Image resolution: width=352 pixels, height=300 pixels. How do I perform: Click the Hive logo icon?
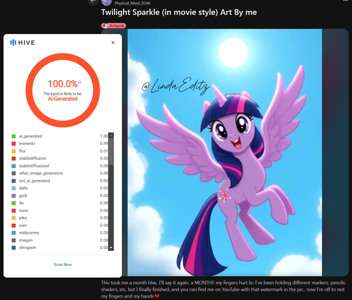tap(13, 42)
